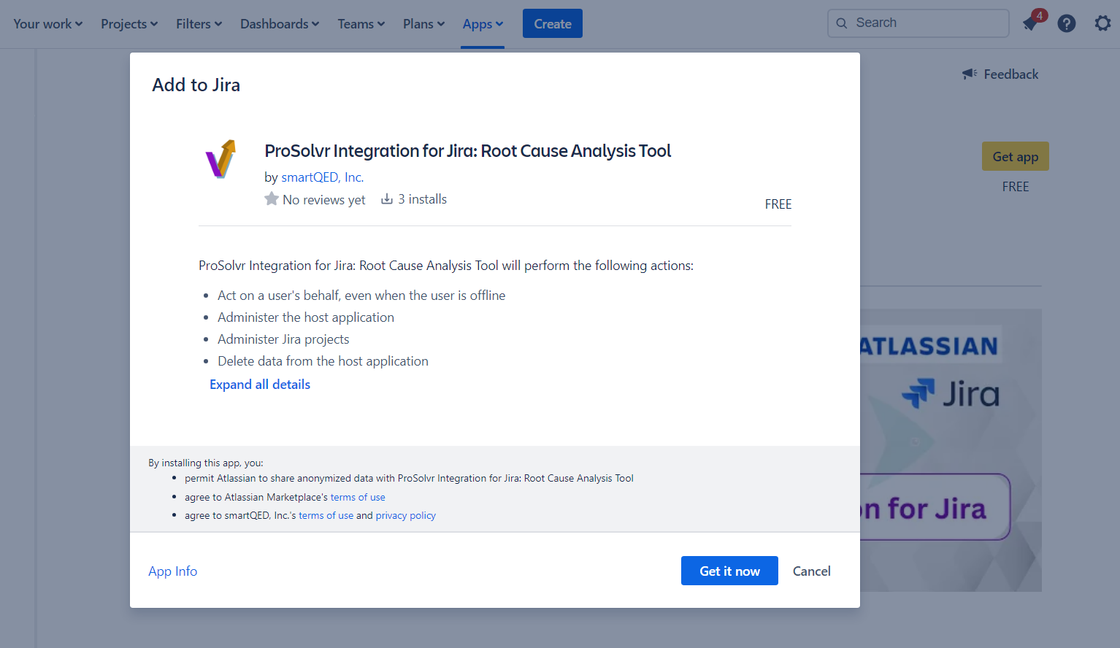This screenshot has height=648, width=1120.
Task: Open the settings gear icon
Action: tap(1102, 23)
